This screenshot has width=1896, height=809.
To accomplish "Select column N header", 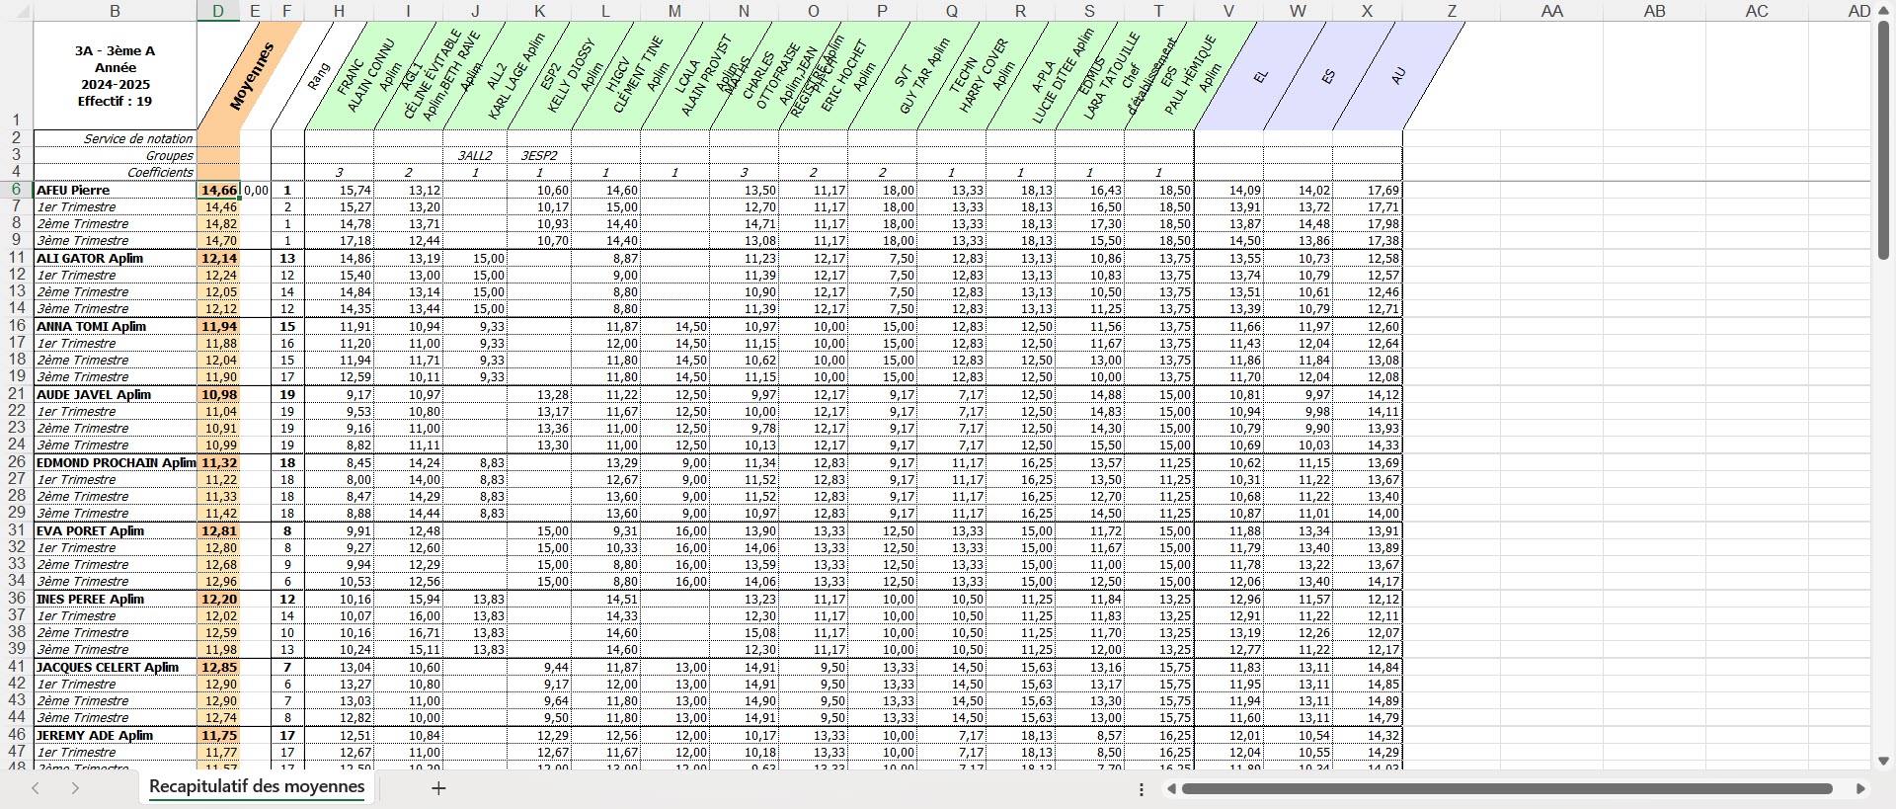I will click(744, 11).
